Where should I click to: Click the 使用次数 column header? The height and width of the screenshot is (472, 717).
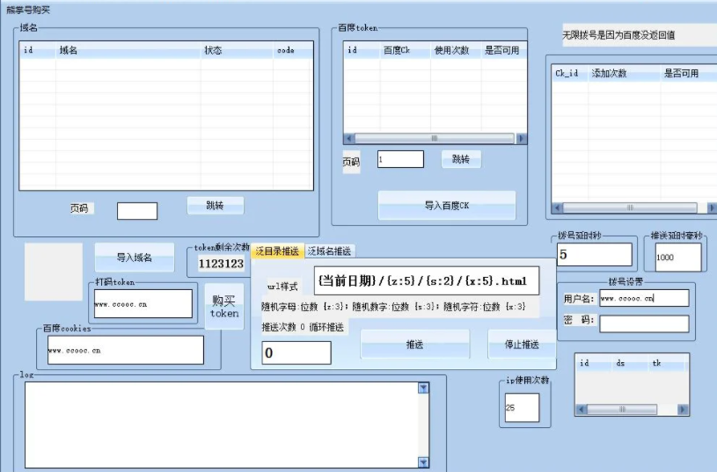click(x=456, y=50)
